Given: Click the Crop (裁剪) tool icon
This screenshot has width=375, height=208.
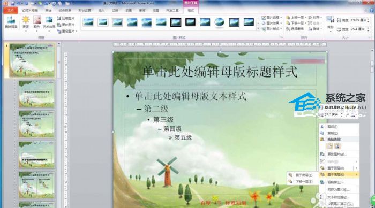Looking at the screenshot, I should [x=331, y=20].
